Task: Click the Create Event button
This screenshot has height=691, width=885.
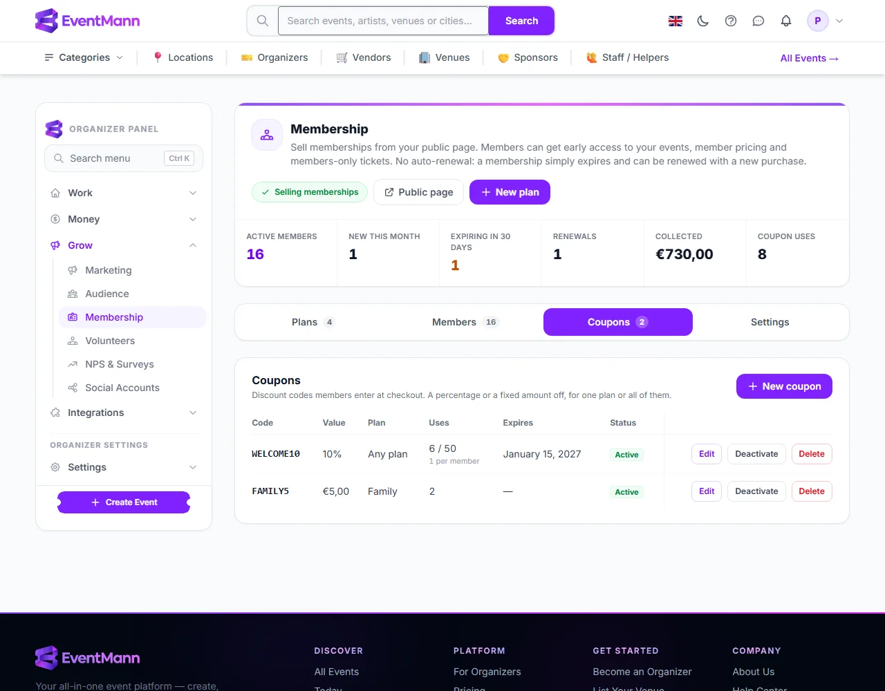Action: (x=124, y=502)
